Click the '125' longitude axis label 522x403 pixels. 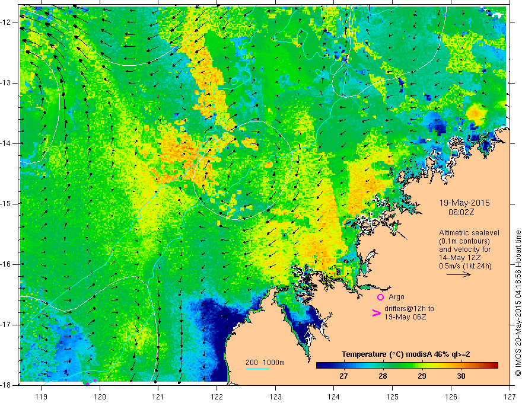coord(392,396)
